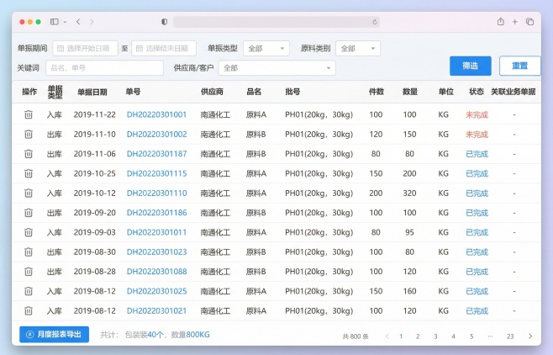Image resolution: width=553 pixels, height=355 pixels.
Task: Click the 状态 column header
Action: (x=477, y=92)
